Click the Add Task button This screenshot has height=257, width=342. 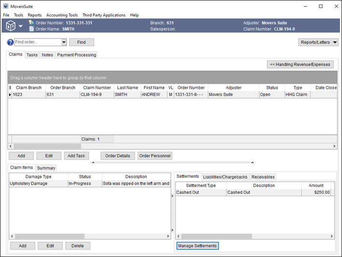click(76, 156)
